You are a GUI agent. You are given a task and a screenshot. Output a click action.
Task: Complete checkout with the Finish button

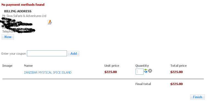click(x=197, y=97)
